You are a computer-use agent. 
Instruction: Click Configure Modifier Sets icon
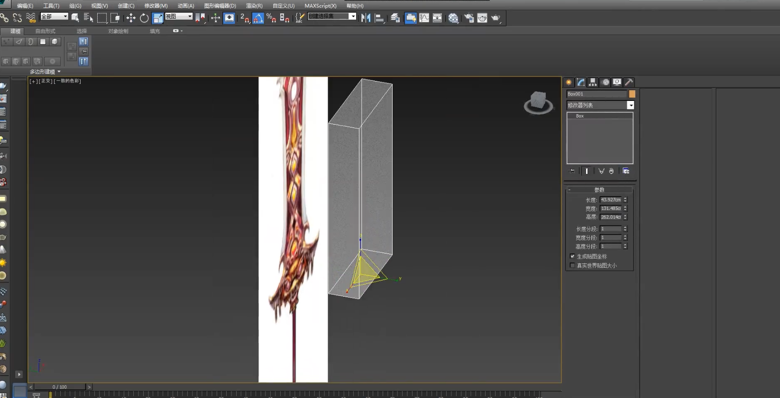[626, 171]
